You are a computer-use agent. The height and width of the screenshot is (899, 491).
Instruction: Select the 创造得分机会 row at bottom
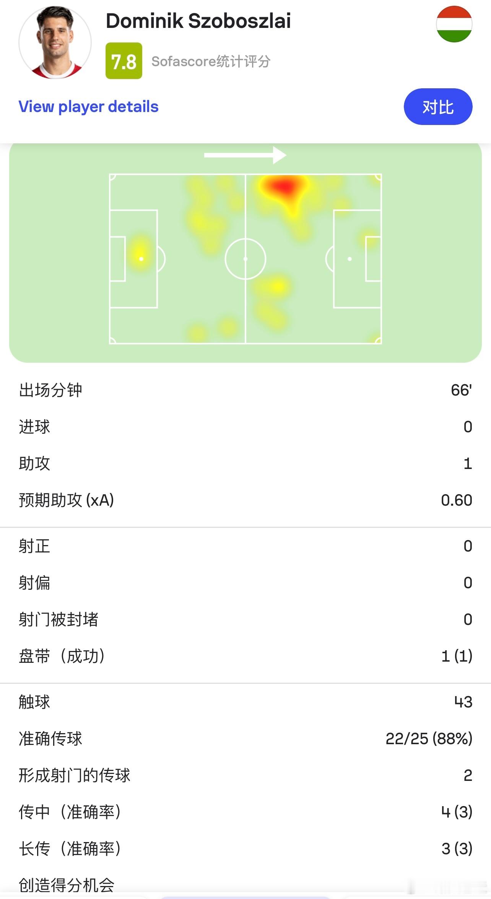(x=245, y=883)
